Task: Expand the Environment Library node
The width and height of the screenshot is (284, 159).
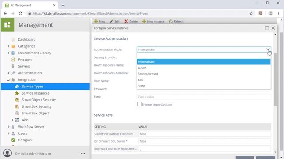Action: [x=8, y=53]
